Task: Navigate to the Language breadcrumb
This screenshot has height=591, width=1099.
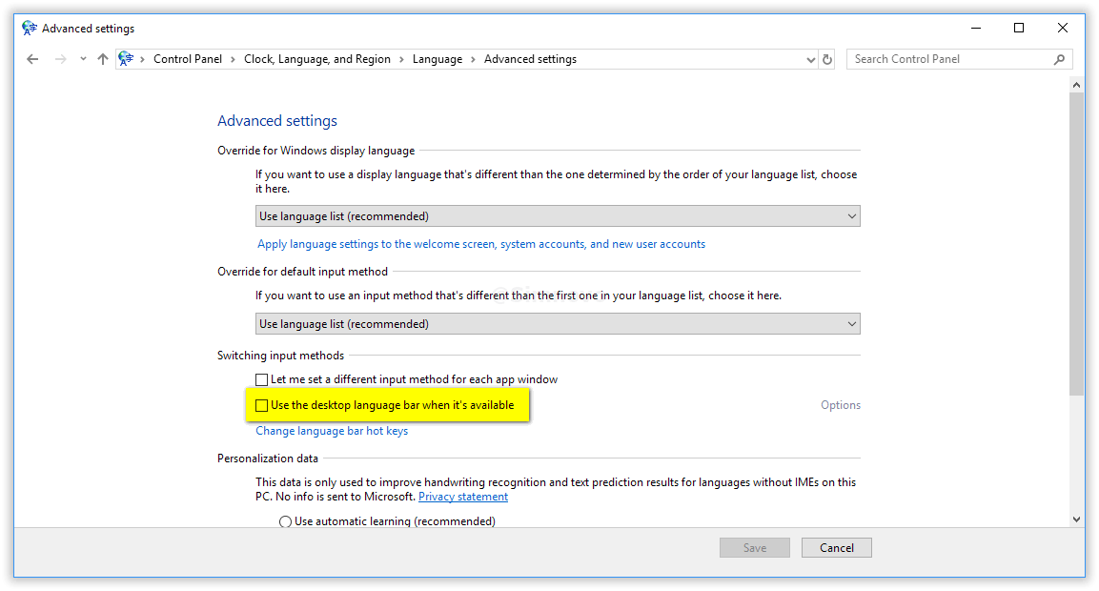Action: [437, 59]
